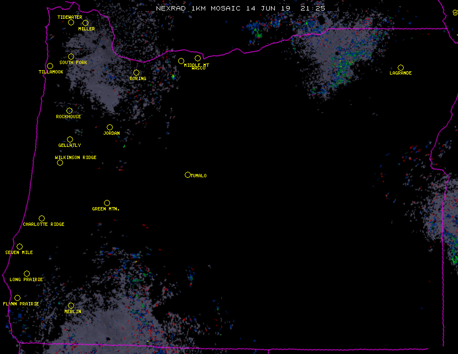Choose the Jordan station marker
Viewport: 458px width, 354px height.
pyautogui.click(x=110, y=127)
